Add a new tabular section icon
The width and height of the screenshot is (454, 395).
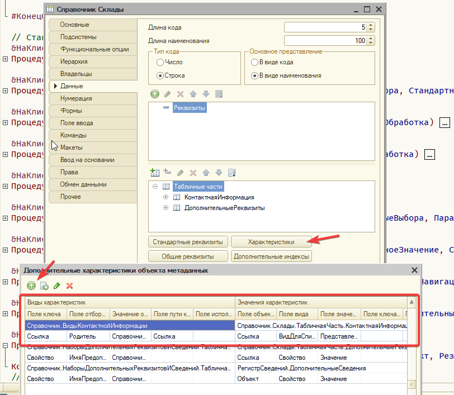(155, 173)
